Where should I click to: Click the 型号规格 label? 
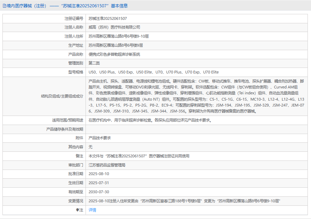[76, 72]
